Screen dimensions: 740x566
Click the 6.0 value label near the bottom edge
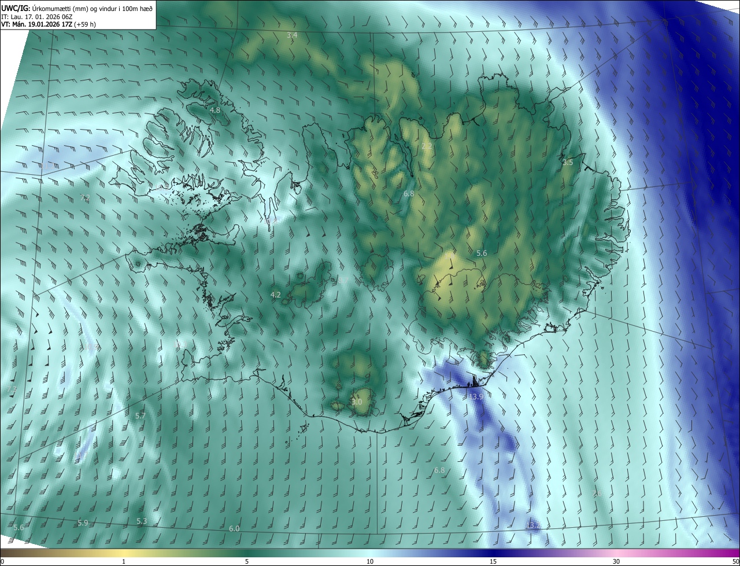click(x=234, y=528)
